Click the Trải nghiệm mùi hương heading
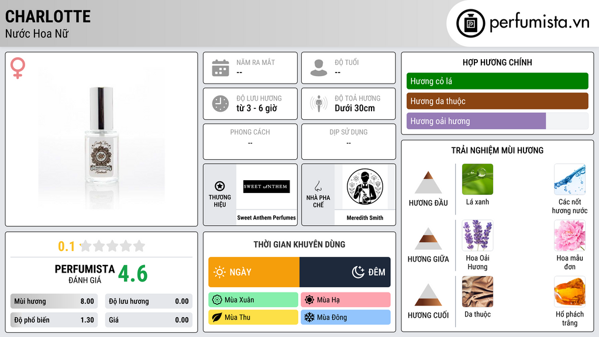 [x=497, y=150]
